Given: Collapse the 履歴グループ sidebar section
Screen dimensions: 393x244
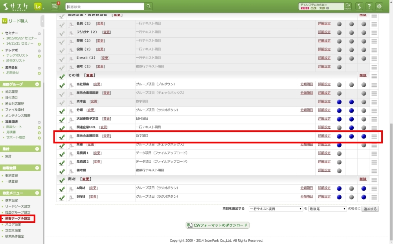Looking at the screenshot, I should tap(37, 84).
